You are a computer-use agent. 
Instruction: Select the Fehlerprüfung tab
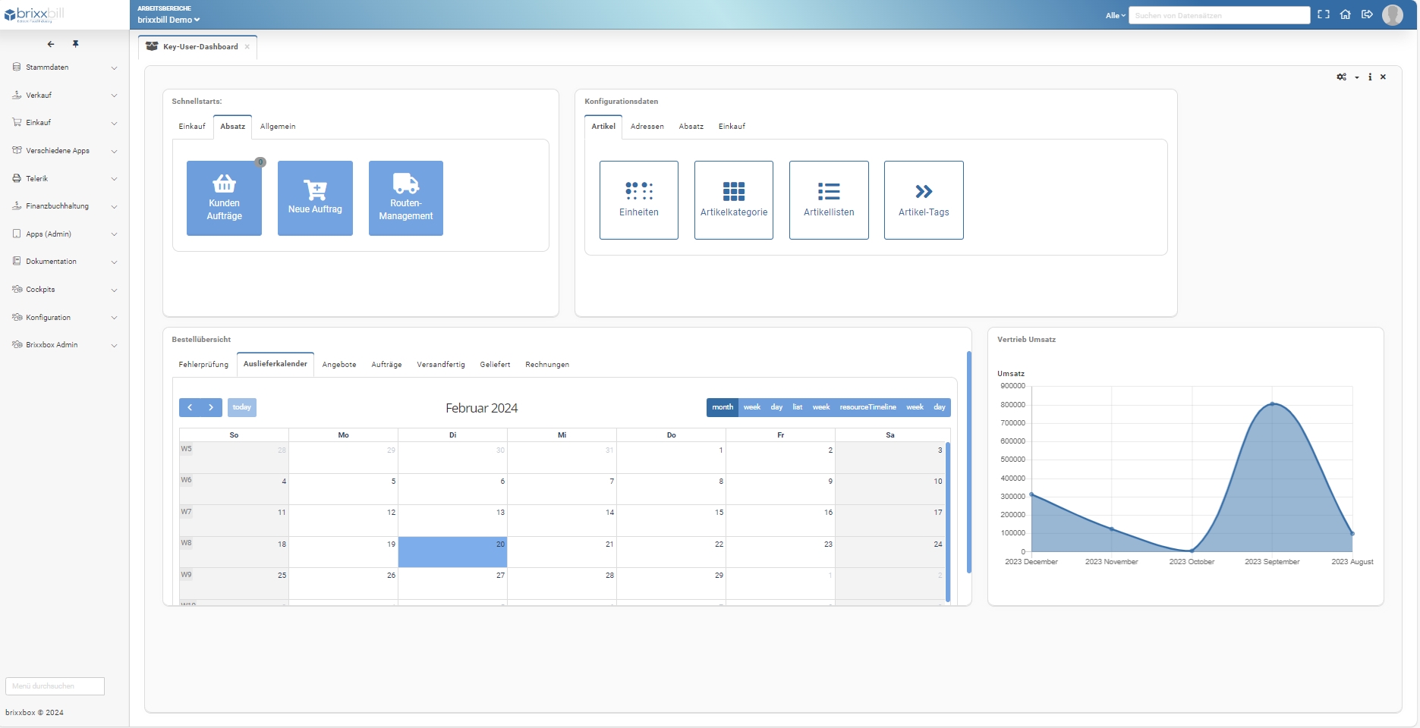coord(203,365)
